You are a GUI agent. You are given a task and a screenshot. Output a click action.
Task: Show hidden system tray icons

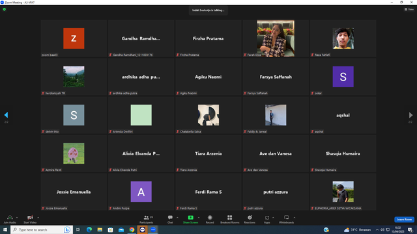[377, 229]
